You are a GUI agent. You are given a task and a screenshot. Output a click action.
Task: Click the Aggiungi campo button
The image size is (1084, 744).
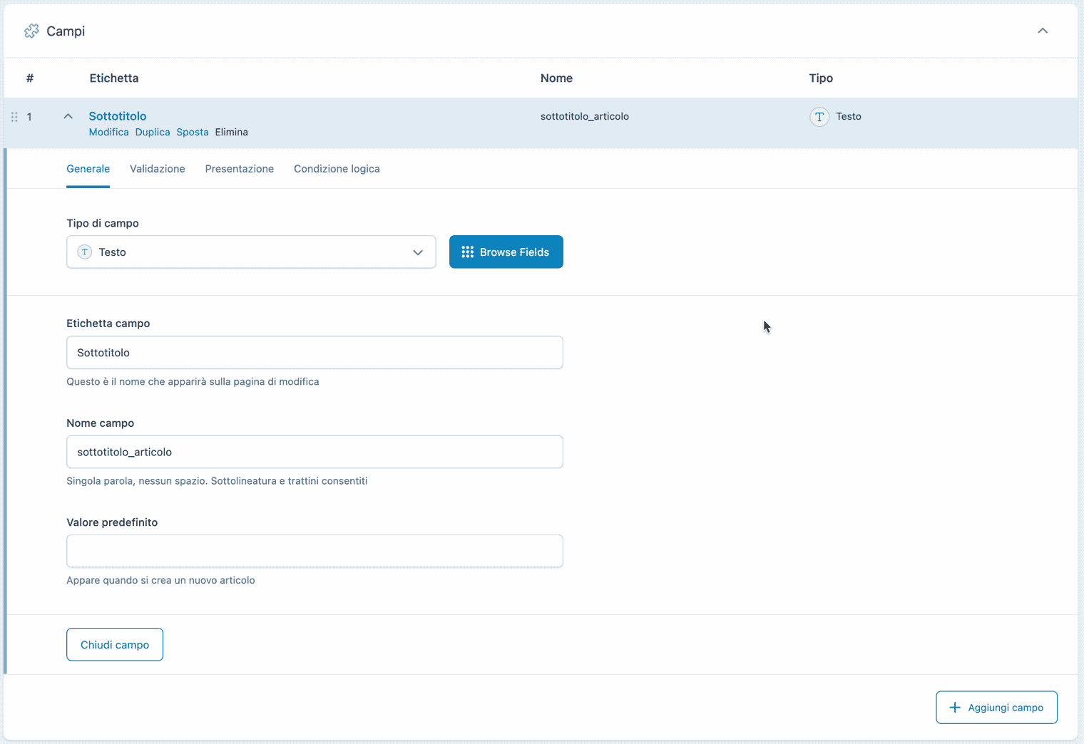click(996, 708)
